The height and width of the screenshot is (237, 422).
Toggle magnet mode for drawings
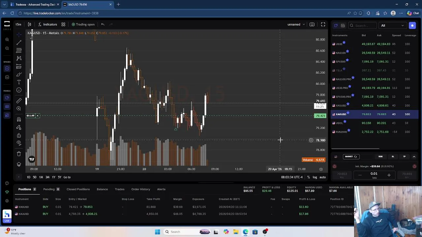point(19,119)
